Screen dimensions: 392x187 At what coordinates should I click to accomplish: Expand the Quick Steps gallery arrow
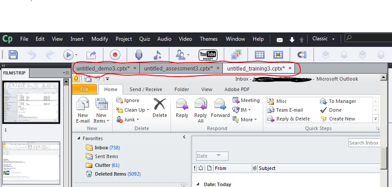click(375, 119)
